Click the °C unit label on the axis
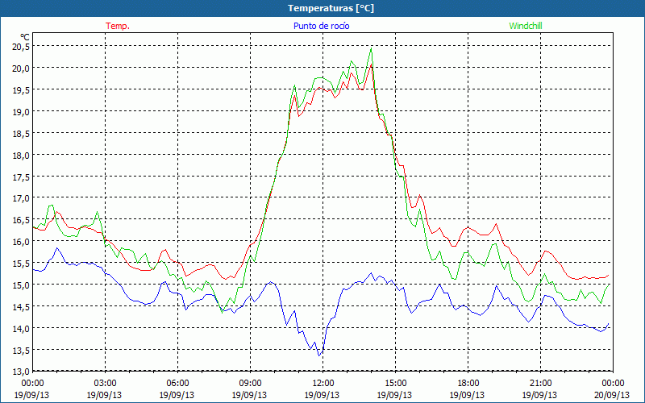Viewport: 645px width, 403px height. (x=25, y=37)
